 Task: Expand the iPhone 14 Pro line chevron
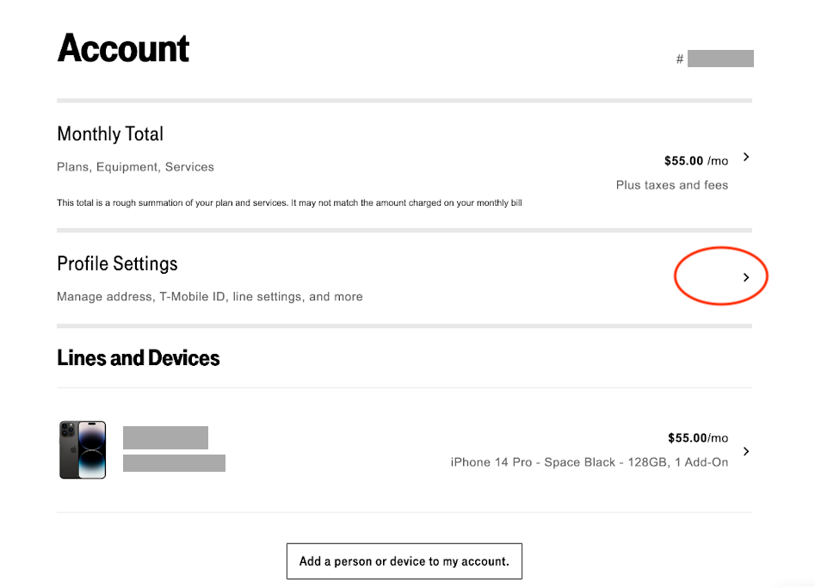point(746,451)
